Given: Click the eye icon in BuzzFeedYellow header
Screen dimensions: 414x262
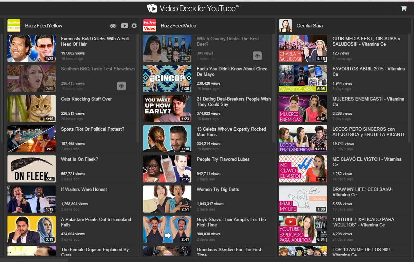Looking at the screenshot, I should coord(113,26).
